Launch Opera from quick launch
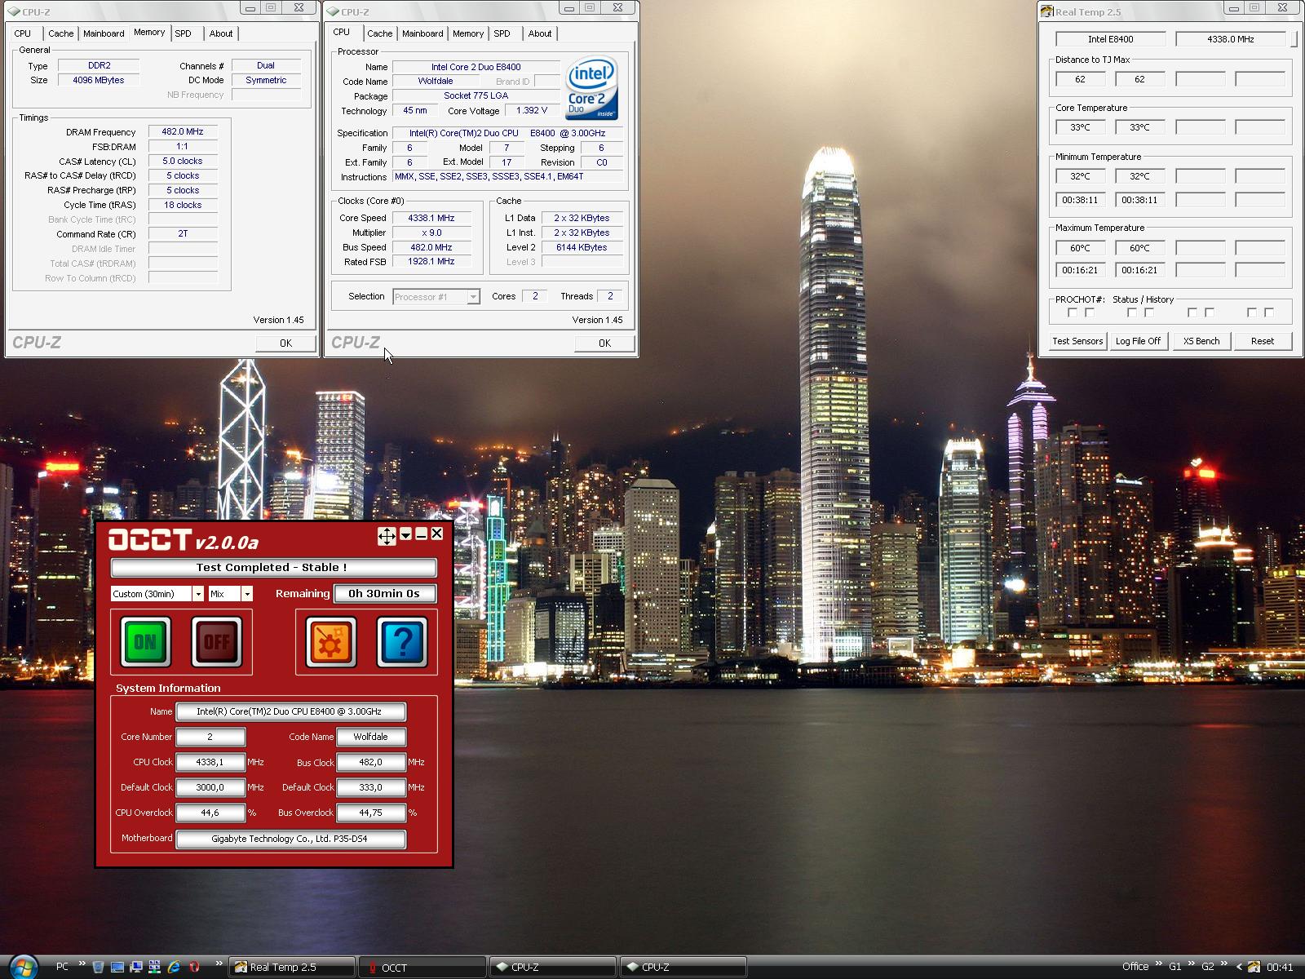Screen dimensions: 1305x979 (x=194, y=967)
